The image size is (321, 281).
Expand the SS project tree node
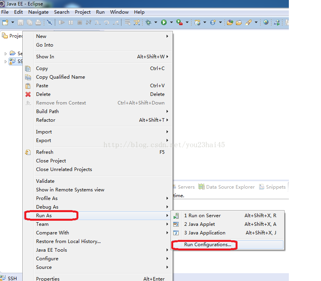click(x=5, y=61)
